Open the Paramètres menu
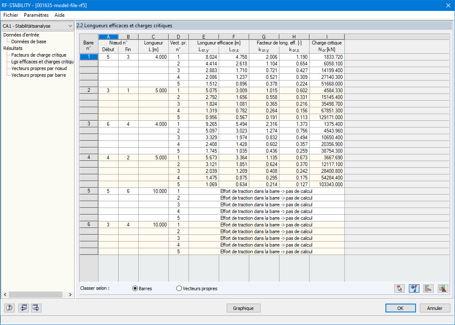455x325 pixels. (36, 15)
